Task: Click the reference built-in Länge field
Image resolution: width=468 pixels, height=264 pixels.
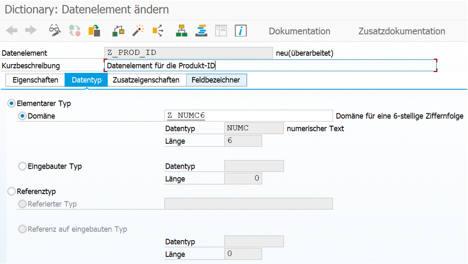Action: coord(243,254)
